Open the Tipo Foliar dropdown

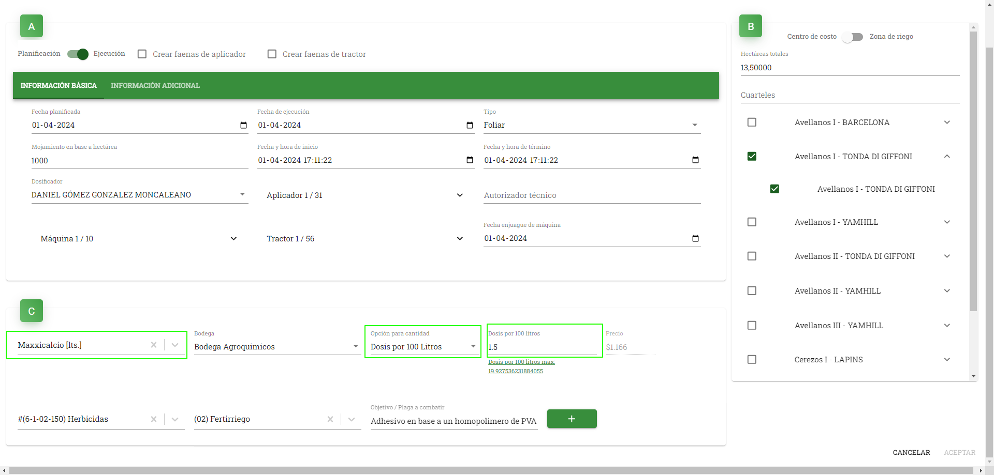(592, 125)
